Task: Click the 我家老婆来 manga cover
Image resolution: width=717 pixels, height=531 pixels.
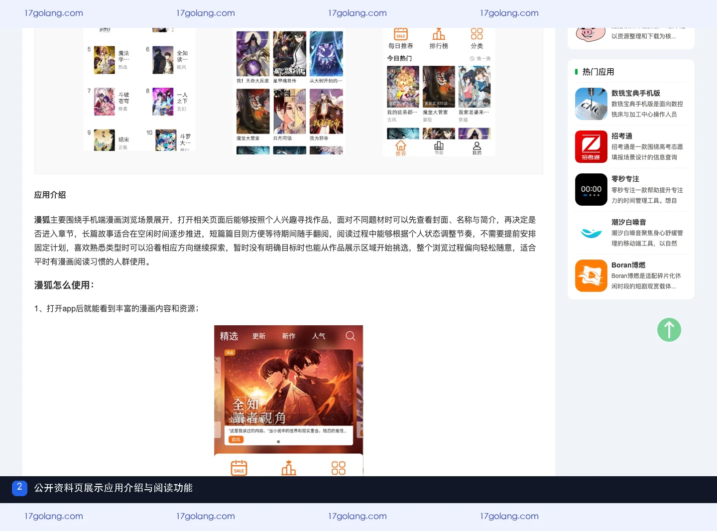Action: pos(475,87)
